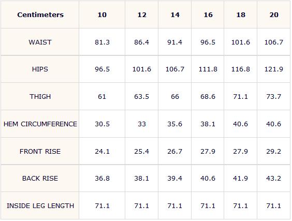Click the BACK RISE row label
This screenshot has height=221, width=292.
coord(40,179)
